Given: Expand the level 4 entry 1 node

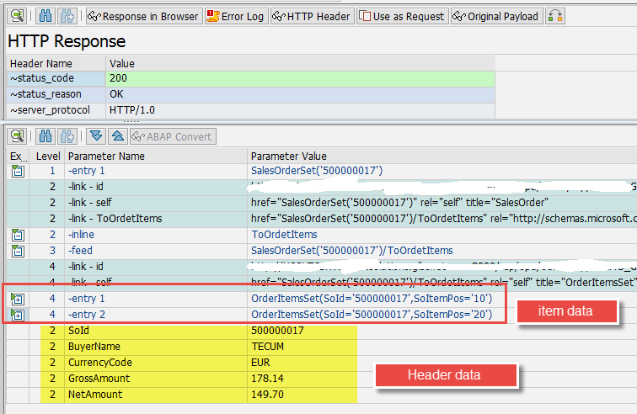Looking at the screenshot, I should (x=18, y=299).
